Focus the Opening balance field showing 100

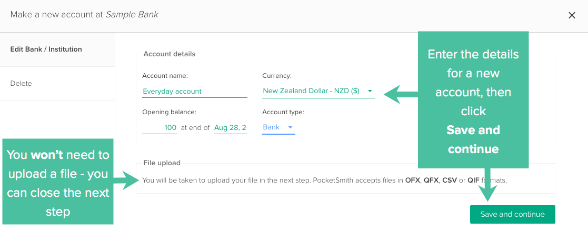(160, 127)
